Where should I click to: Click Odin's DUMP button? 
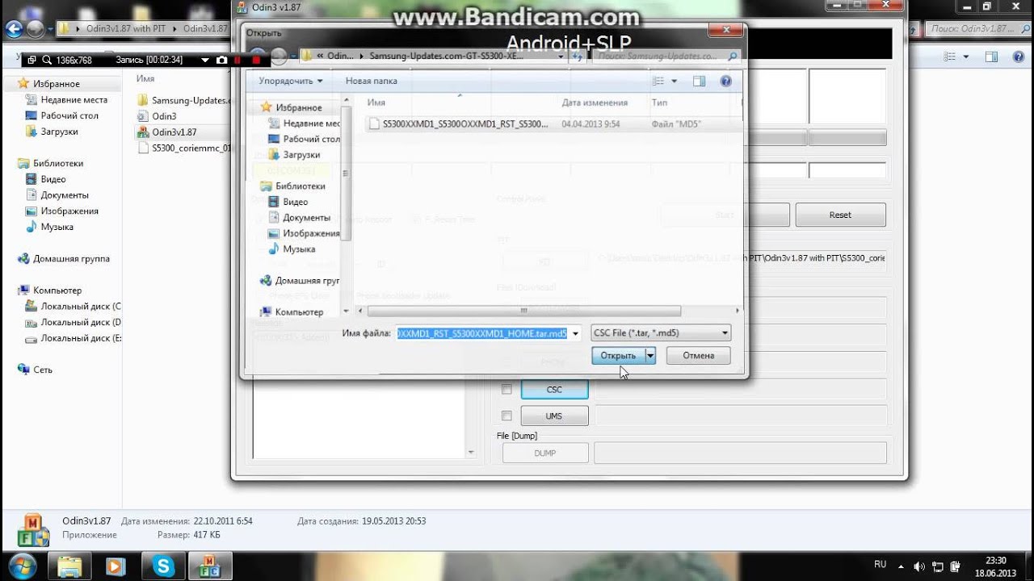[545, 453]
